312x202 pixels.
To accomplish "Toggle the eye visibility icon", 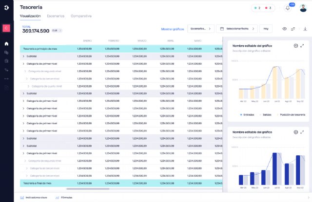I will point(284,29).
